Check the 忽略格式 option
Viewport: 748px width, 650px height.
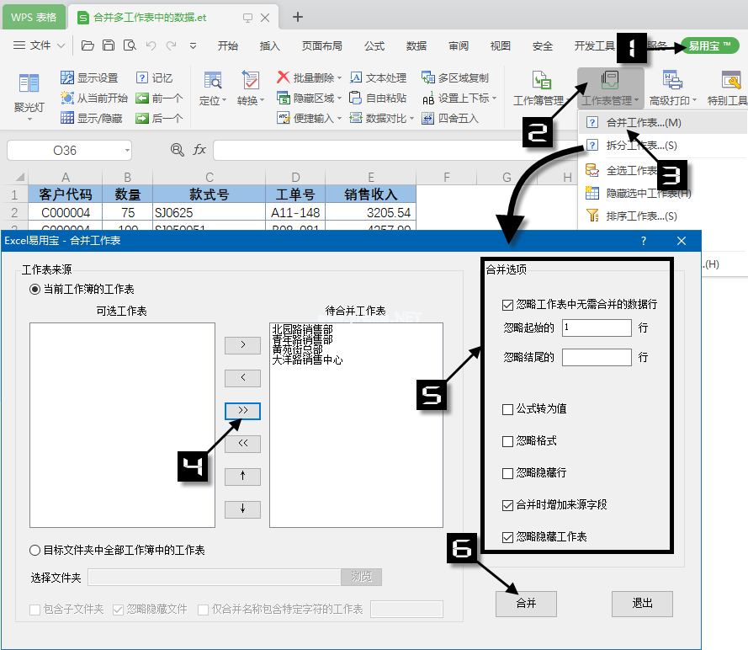[507, 441]
